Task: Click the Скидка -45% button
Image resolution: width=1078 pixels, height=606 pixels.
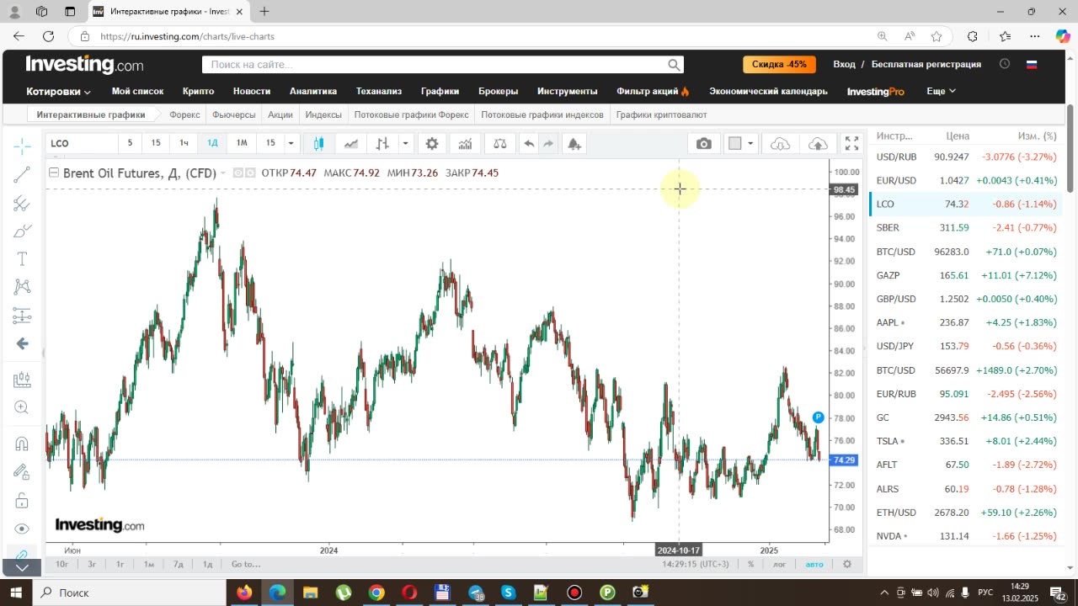Action: click(779, 65)
